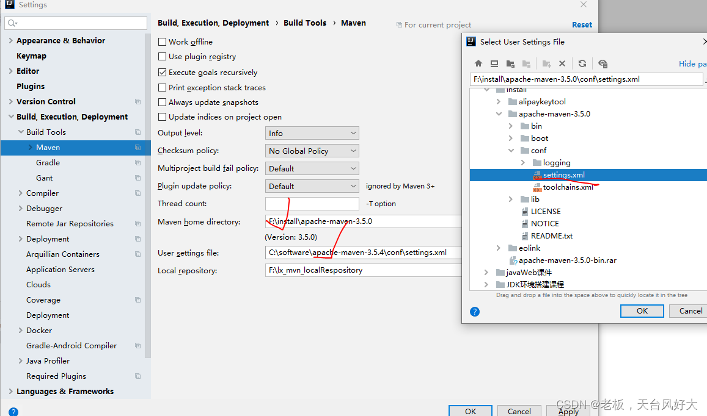
Task: Select LICENSE file in file tree
Action: 546,212
